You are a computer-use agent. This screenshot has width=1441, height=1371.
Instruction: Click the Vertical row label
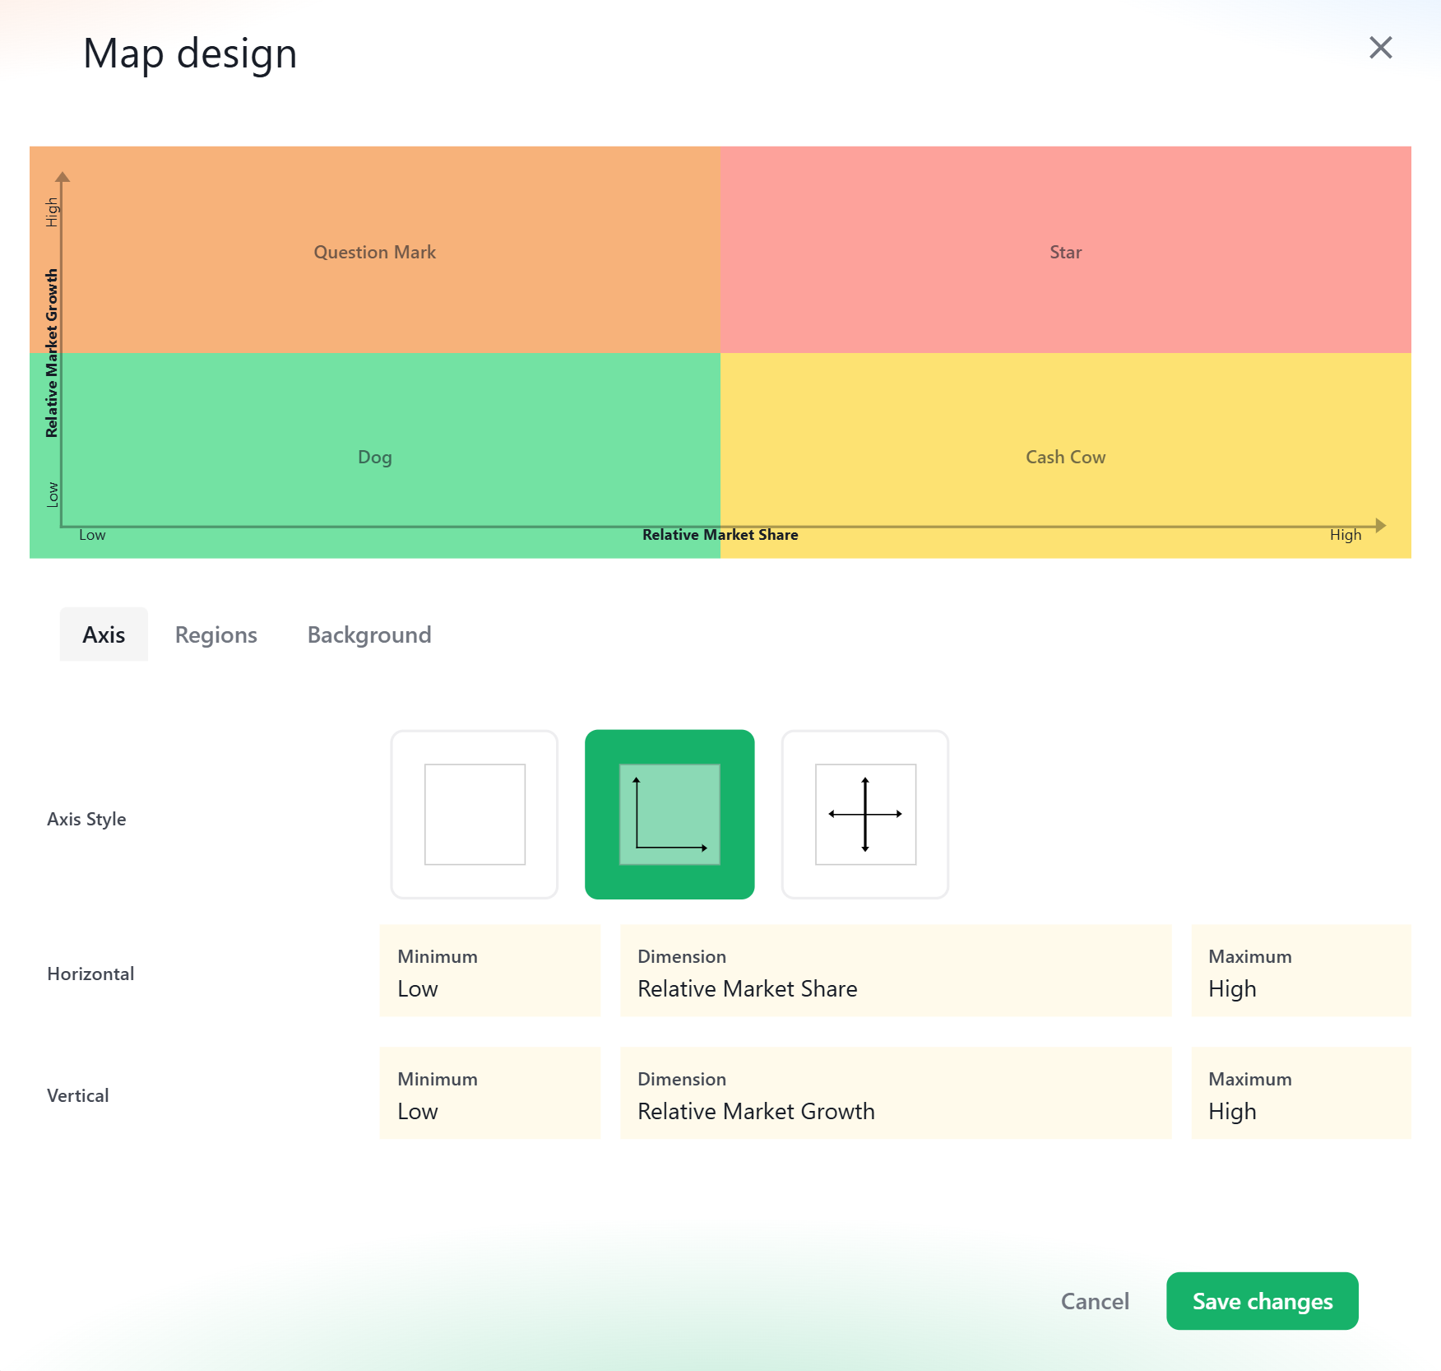(78, 1095)
